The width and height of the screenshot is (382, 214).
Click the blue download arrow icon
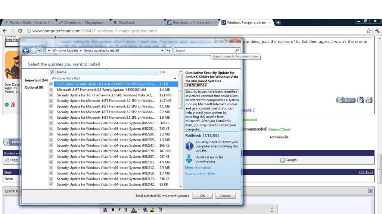[x=189, y=159]
